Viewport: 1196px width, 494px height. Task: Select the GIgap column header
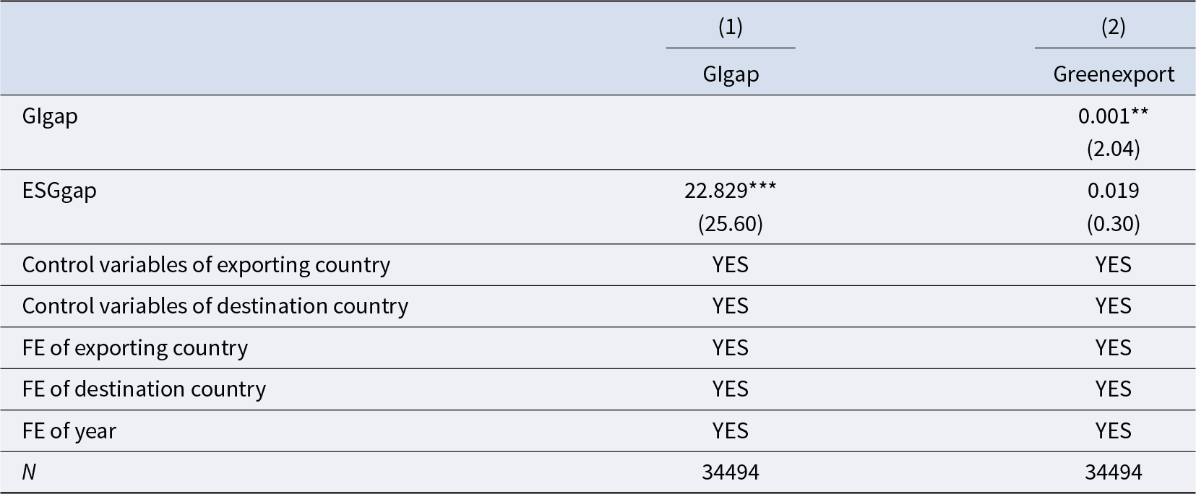coord(731,74)
